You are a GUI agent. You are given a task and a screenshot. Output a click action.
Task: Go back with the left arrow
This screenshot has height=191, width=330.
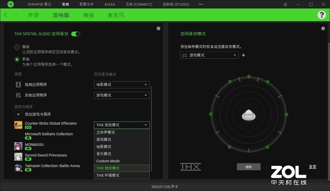pos(6,15)
